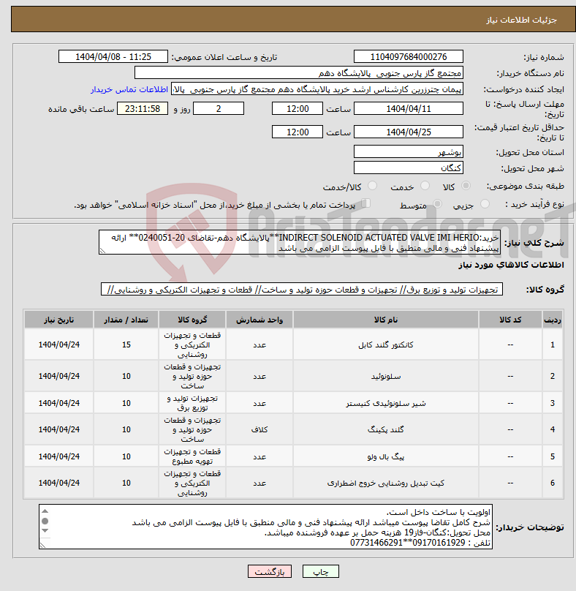Click the price validity time 12:00
Image resolution: width=576 pixels, height=591 pixels.
coord(298,132)
